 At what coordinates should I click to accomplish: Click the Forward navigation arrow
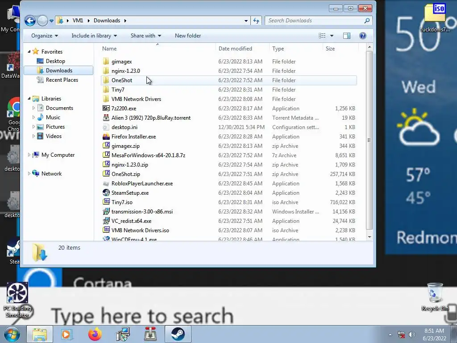(42, 21)
